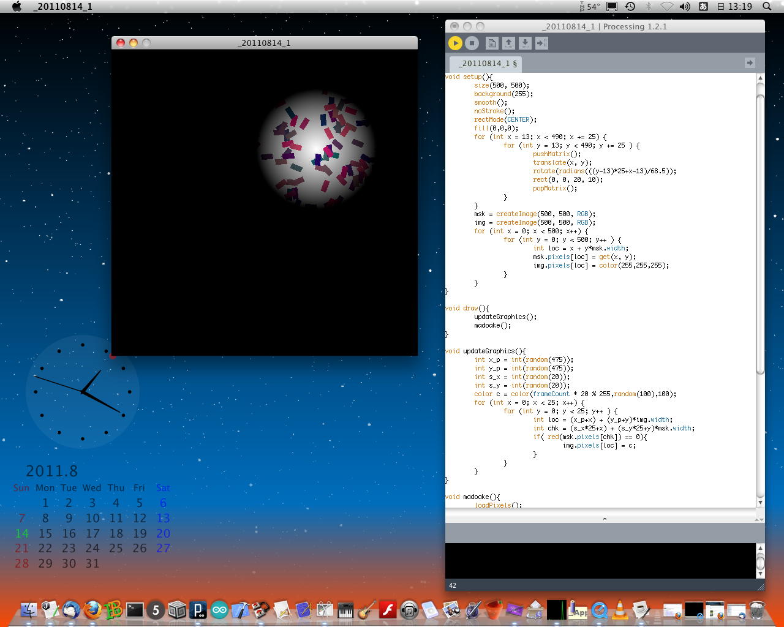The image size is (784, 627).
Task: Open the Time Machine menu bar icon
Action: point(630,7)
